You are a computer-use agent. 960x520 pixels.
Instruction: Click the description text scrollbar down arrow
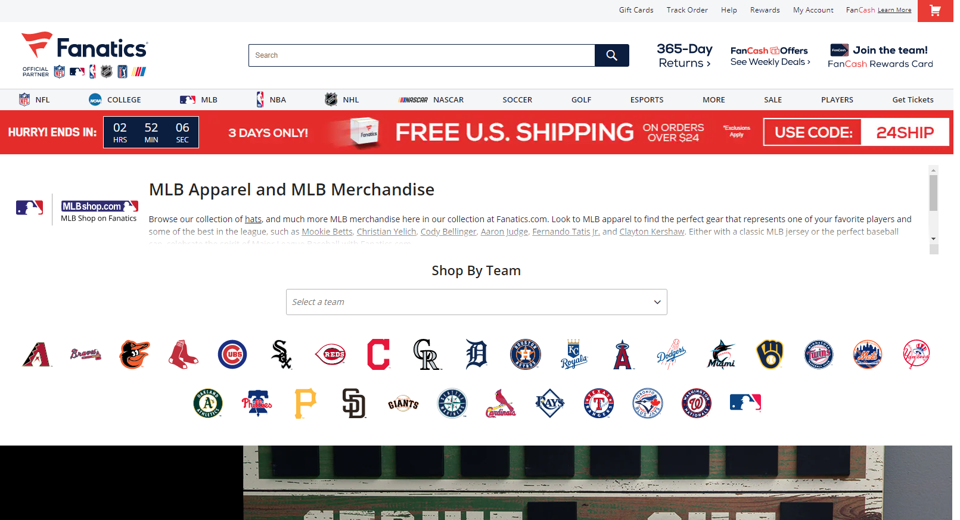tap(933, 238)
